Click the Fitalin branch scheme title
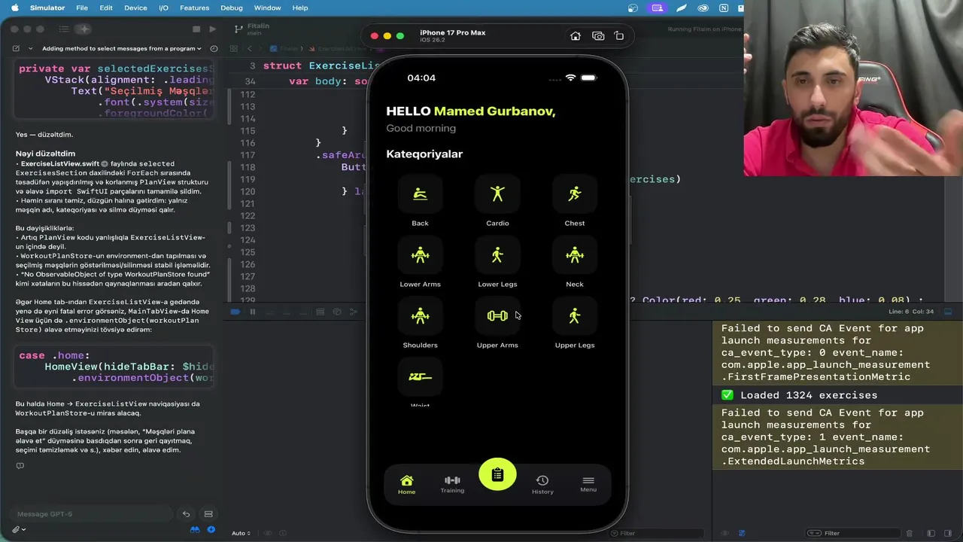The width and height of the screenshot is (963, 542). [x=258, y=26]
